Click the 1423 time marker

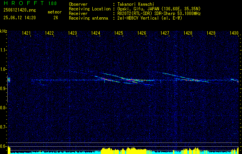tap(72, 33)
